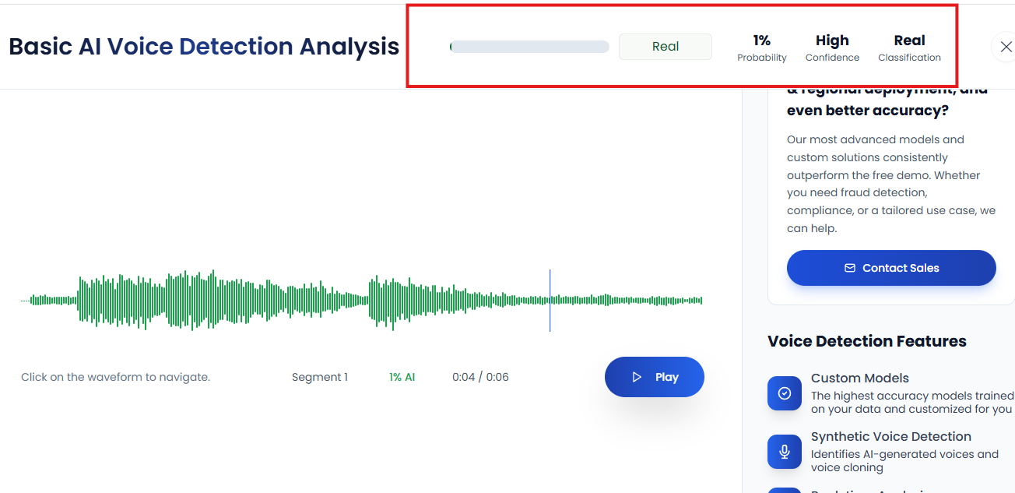The height and width of the screenshot is (493, 1015).
Task: Select the Real Classification statistic
Action: [909, 48]
